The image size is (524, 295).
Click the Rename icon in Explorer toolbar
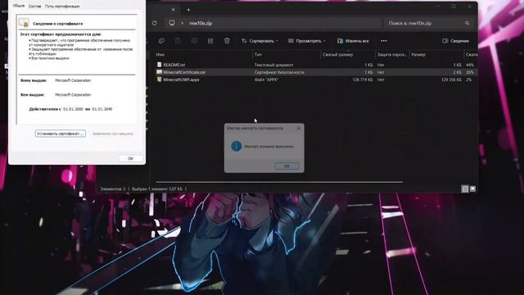pyautogui.click(x=194, y=41)
